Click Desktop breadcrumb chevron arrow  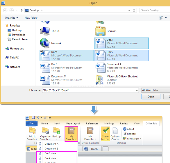coord(42,10)
